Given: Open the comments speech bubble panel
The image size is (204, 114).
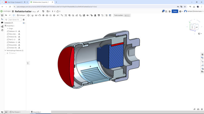Looking at the screenshot, I should pos(2,23).
